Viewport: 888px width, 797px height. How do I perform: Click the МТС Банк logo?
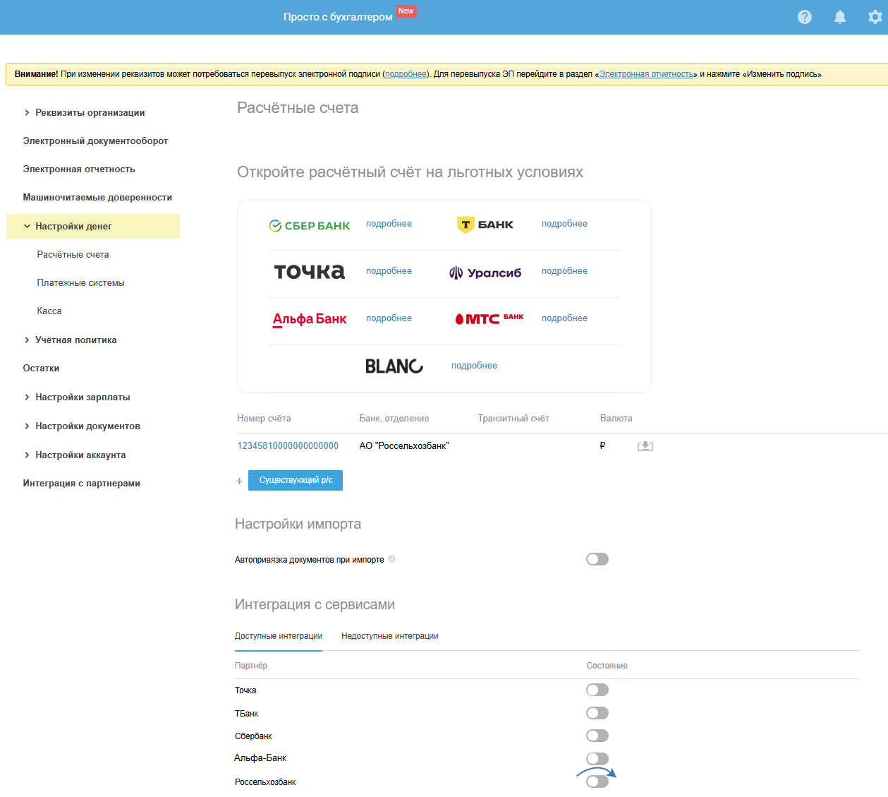click(489, 319)
